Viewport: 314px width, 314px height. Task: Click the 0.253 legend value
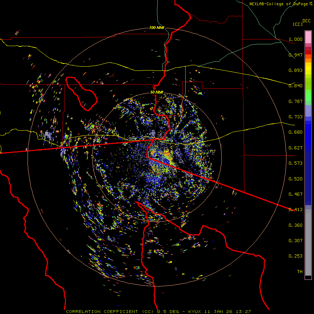296,256
